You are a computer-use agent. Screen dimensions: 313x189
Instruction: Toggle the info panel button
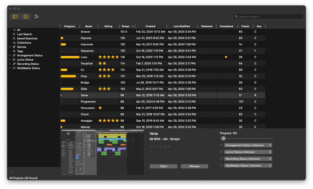point(26,17)
